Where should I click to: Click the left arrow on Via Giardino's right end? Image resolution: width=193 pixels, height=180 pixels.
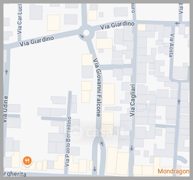pos(177,23)
